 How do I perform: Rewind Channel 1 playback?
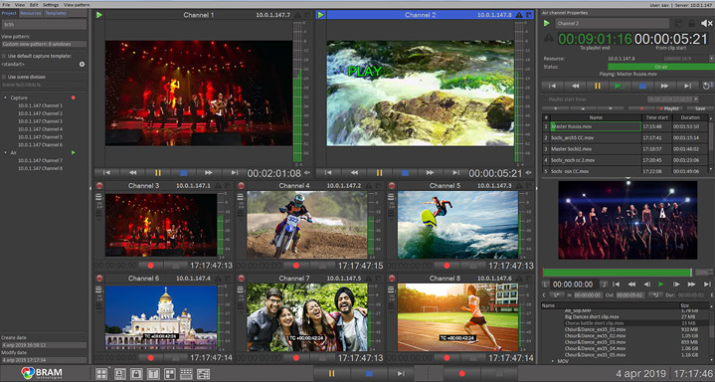pos(132,172)
